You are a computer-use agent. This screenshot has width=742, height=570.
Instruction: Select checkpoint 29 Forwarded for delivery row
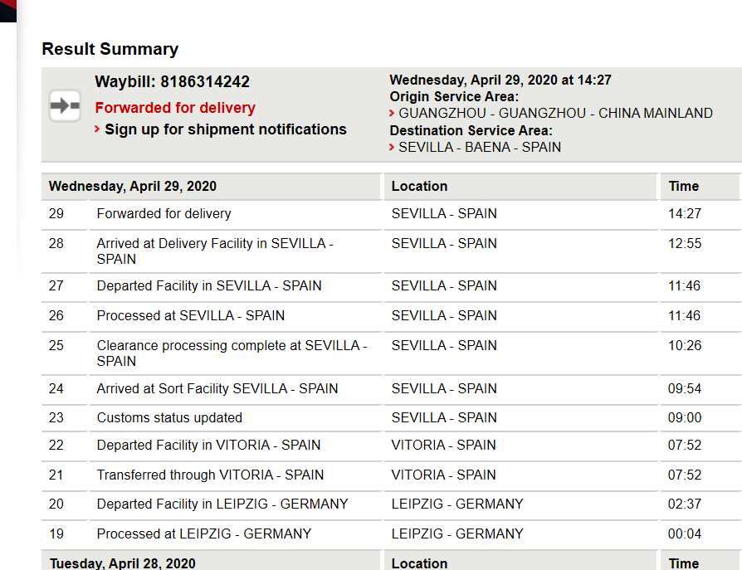(390, 214)
